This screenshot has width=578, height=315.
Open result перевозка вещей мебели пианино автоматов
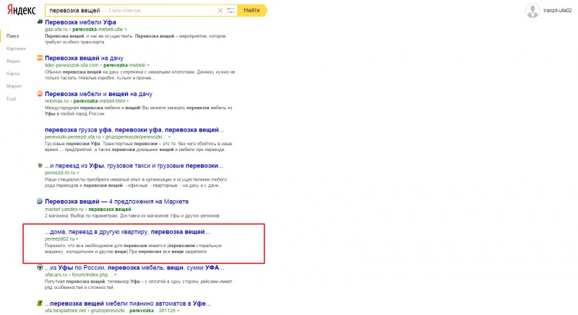128,303
